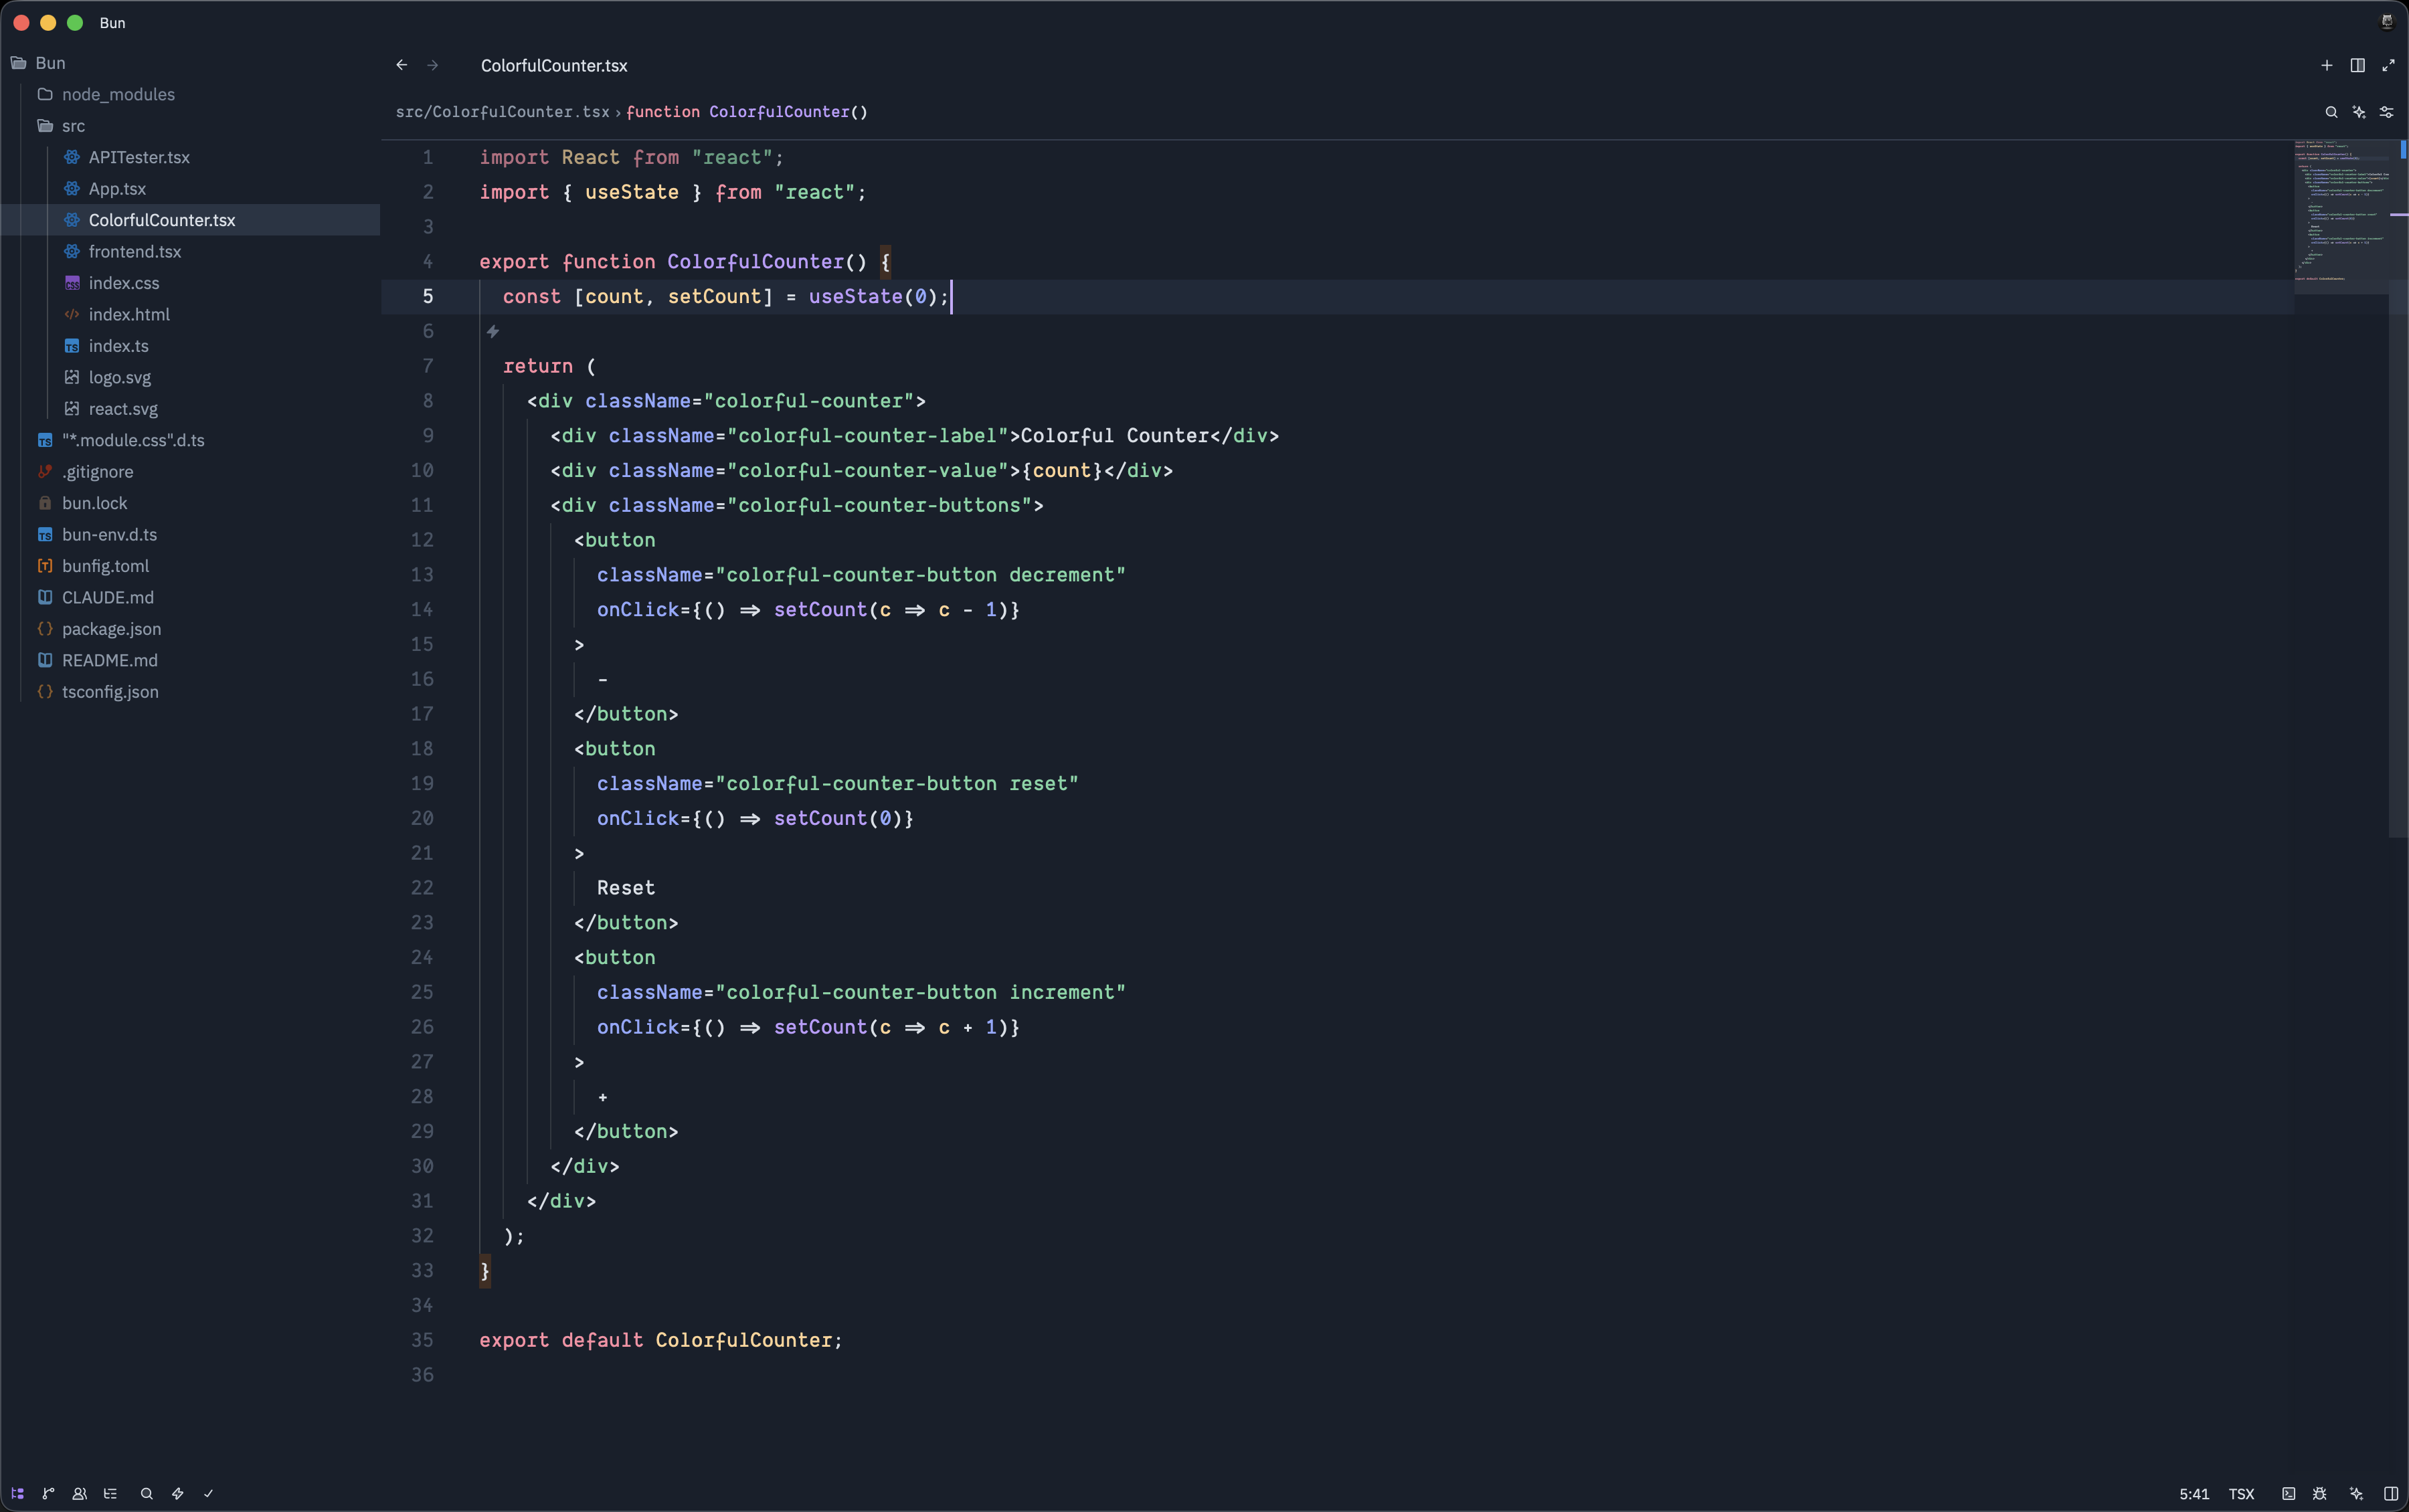Toggle the right dock panel icon
This screenshot has width=2409, height=1512.
[2390, 1493]
